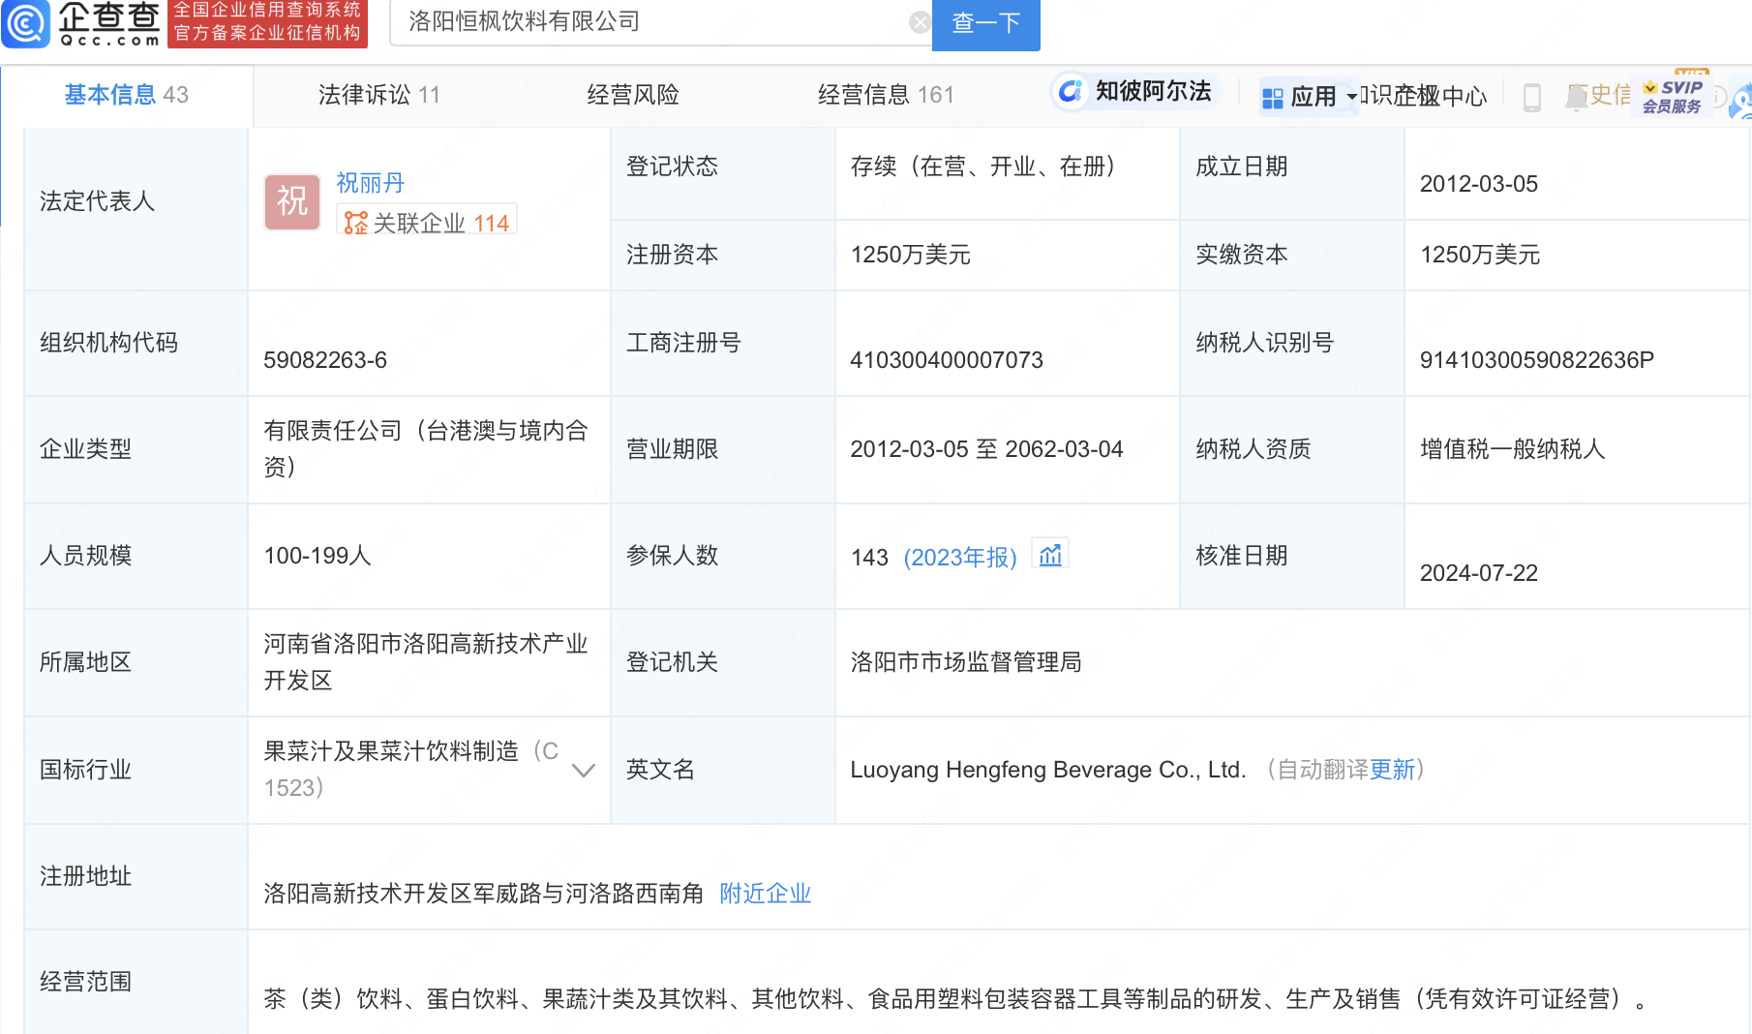Switch to the 经营风险 tab
Screen dimensions: 1752x1034
click(x=633, y=95)
